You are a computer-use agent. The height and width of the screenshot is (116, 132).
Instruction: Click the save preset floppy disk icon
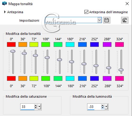(x=107, y=20)
